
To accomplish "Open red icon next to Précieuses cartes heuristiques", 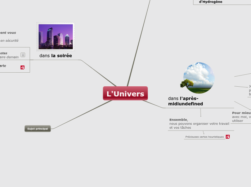I will [228, 137].
